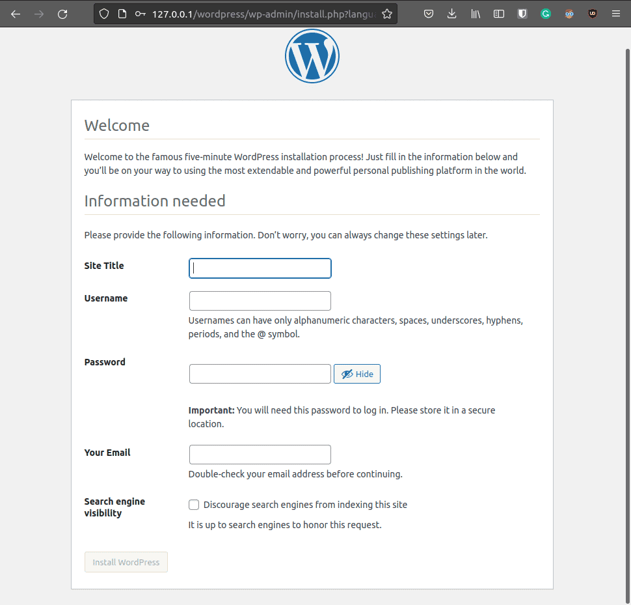
Task: Click the WordPress logo
Action: [x=312, y=56]
